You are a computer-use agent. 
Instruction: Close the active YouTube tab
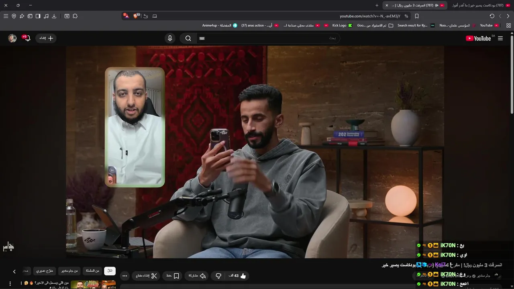coord(387,5)
